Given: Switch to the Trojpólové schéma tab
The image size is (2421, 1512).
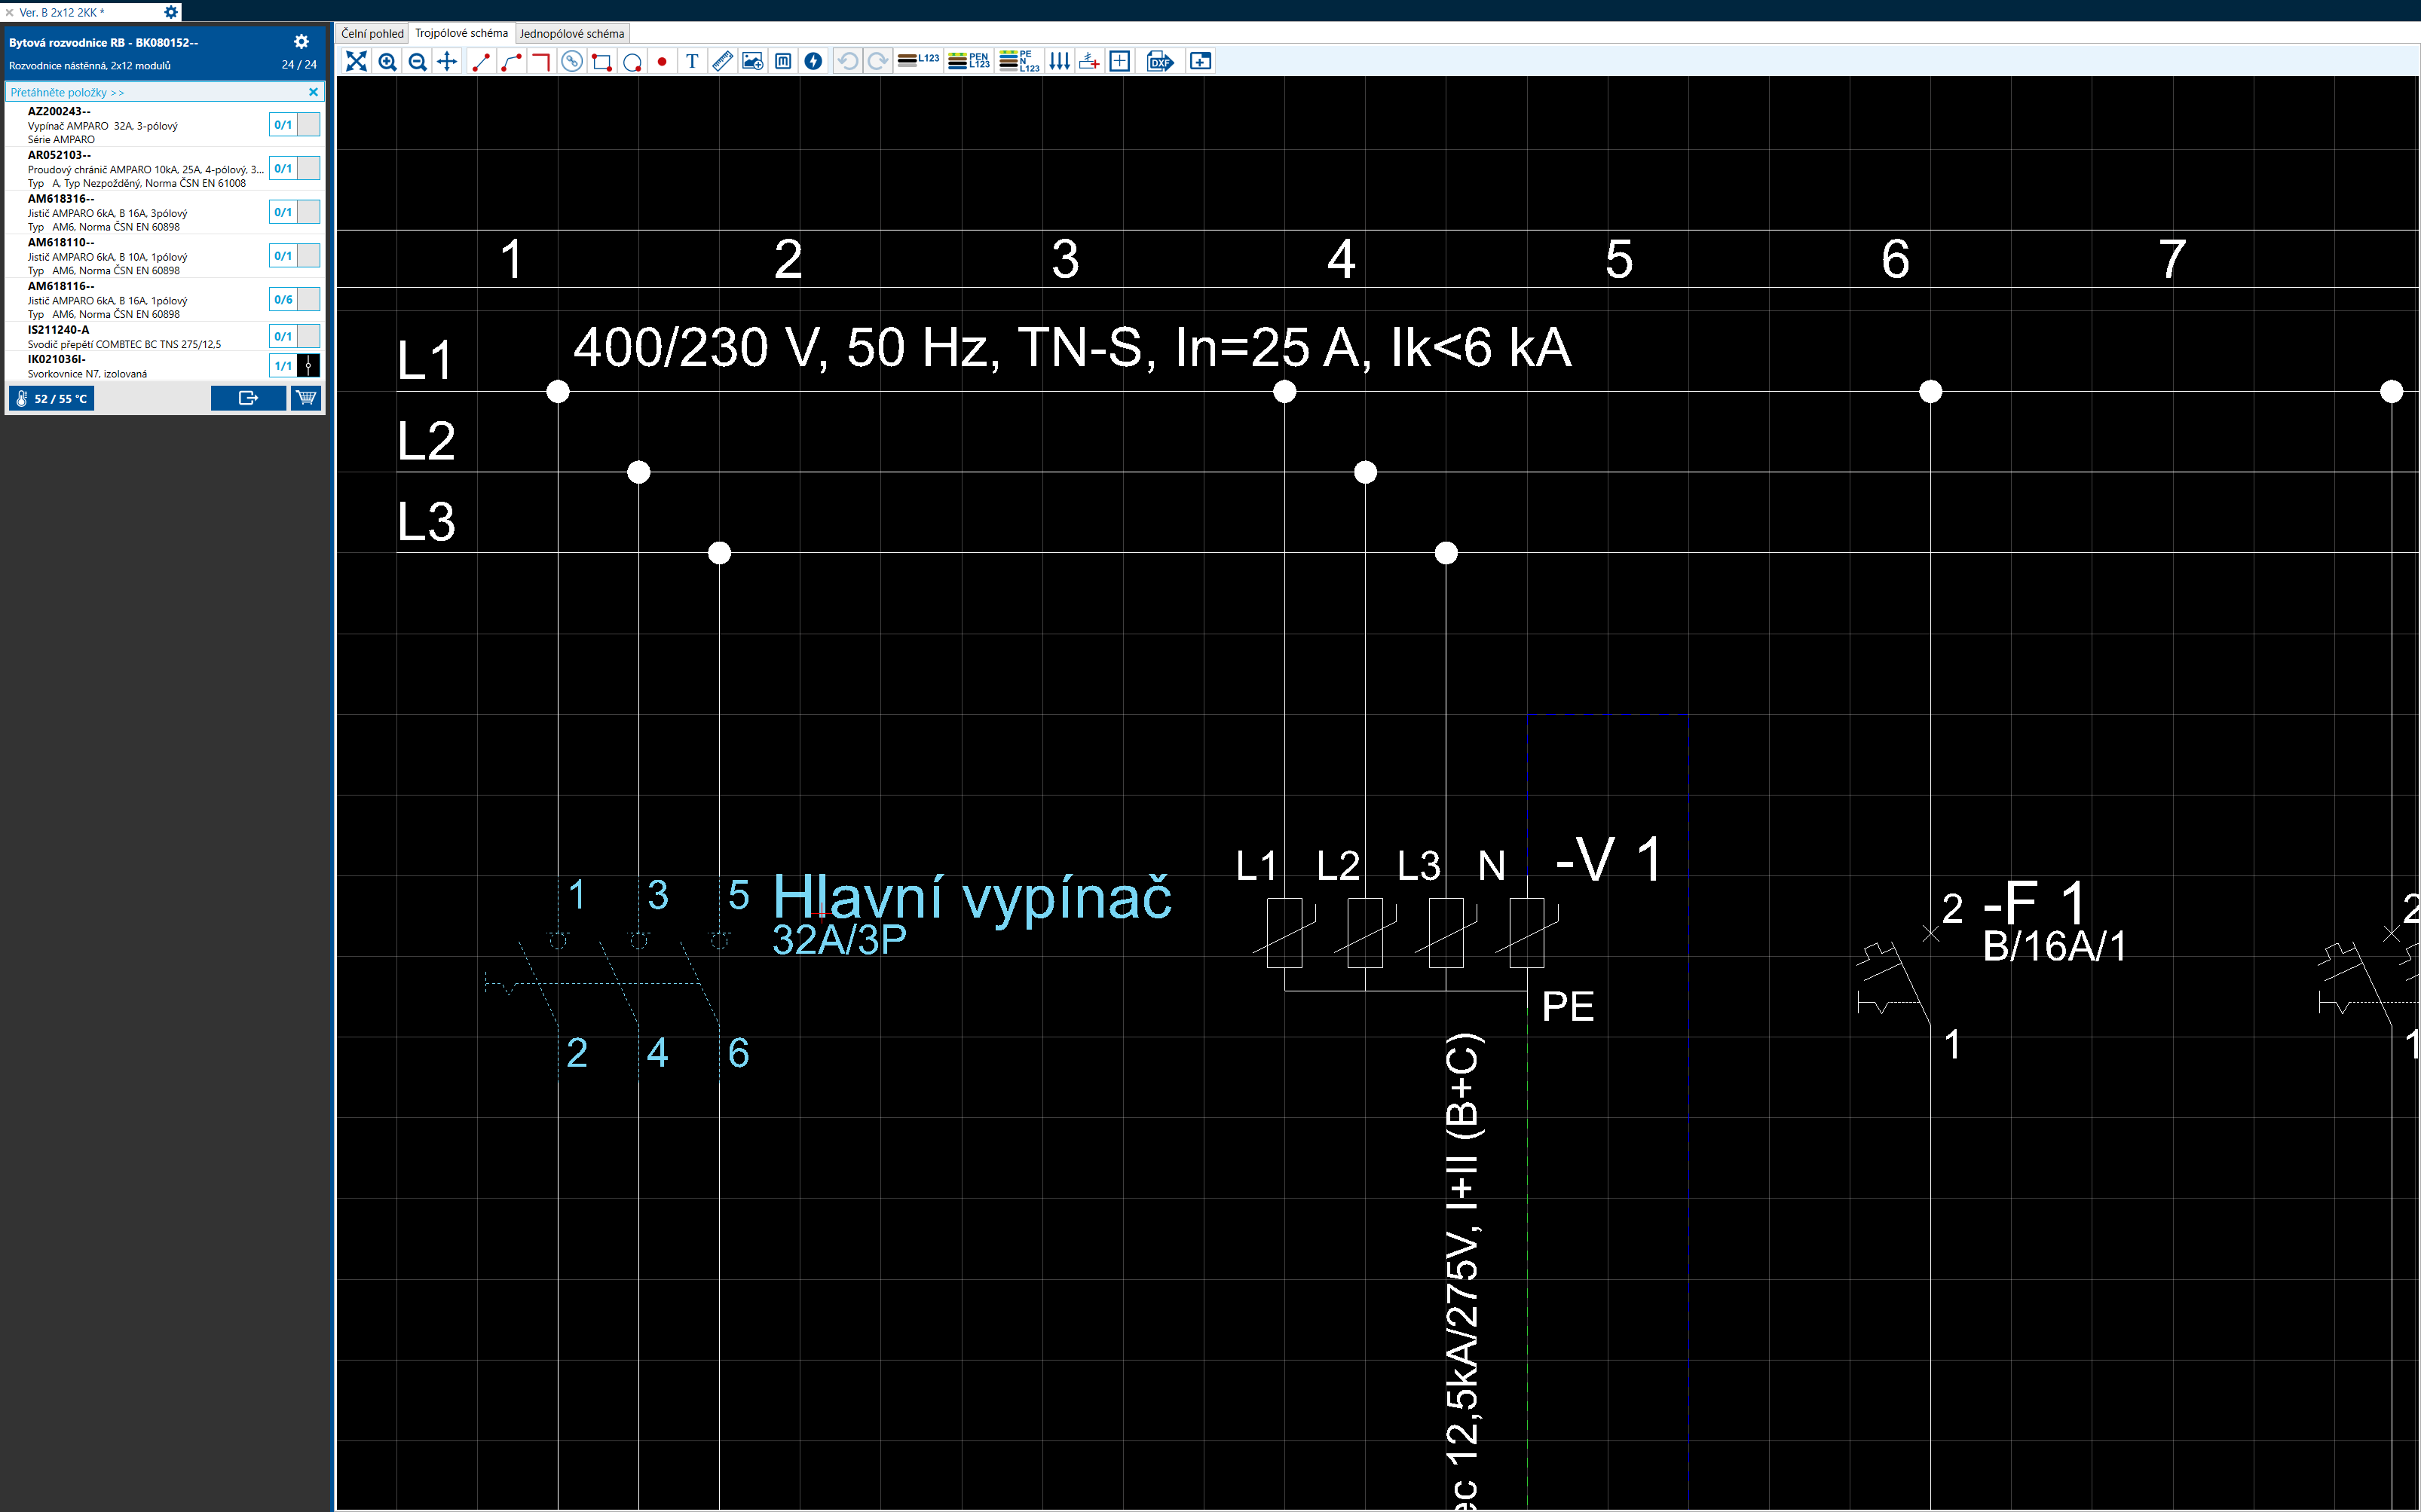Looking at the screenshot, I should click(x=461, y=33).
